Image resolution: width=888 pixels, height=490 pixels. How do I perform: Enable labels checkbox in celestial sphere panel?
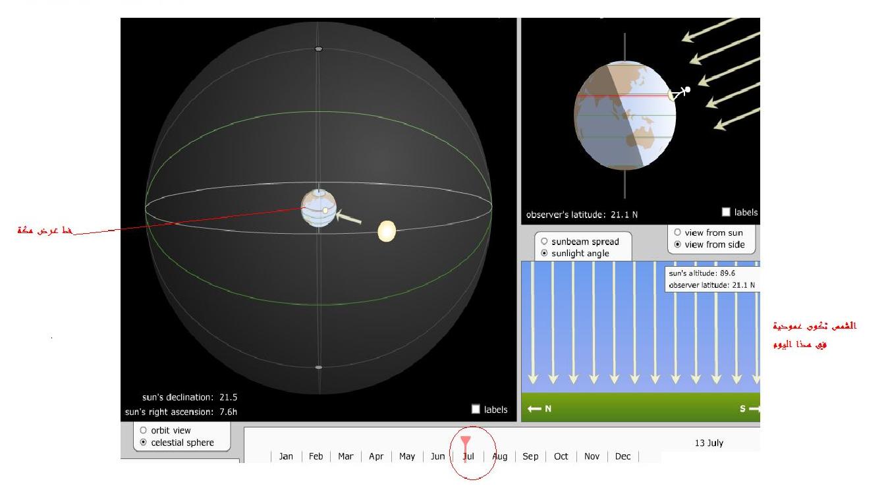pos(476,409)
